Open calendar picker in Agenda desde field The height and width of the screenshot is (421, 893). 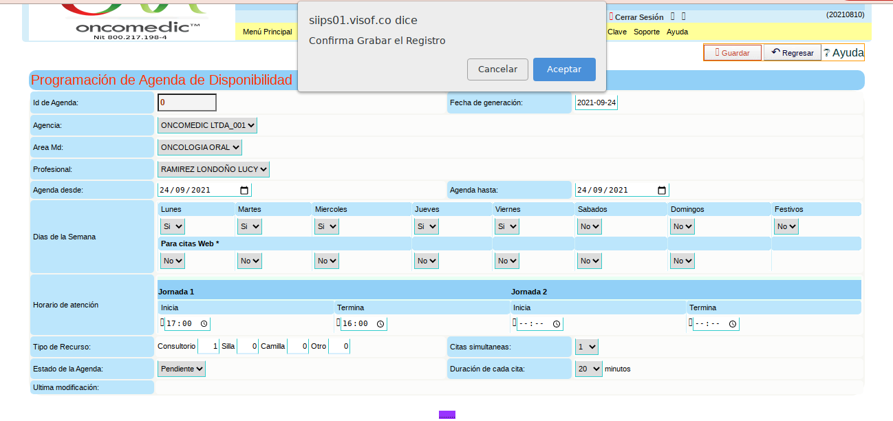tap(244, 191)
